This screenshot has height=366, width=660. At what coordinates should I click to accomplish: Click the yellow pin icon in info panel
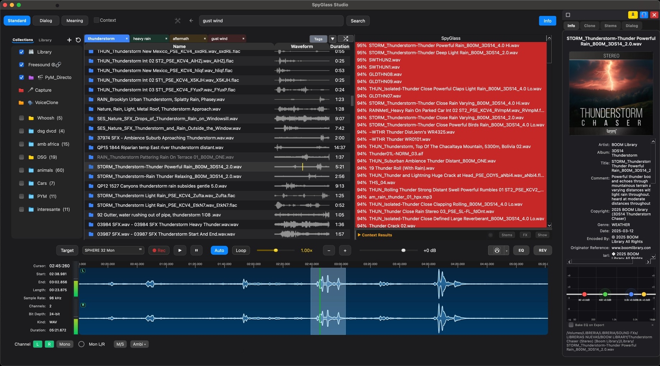[633, 15]
